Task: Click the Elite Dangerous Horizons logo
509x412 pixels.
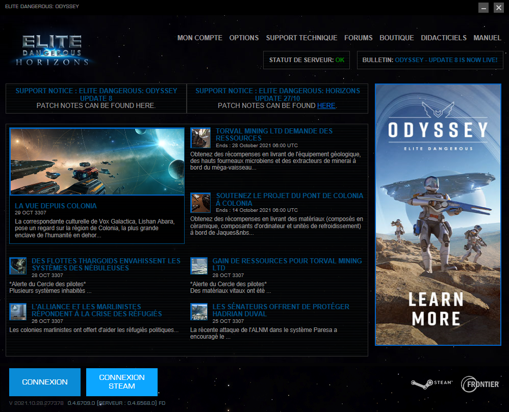Action: (x=52, y=50)
